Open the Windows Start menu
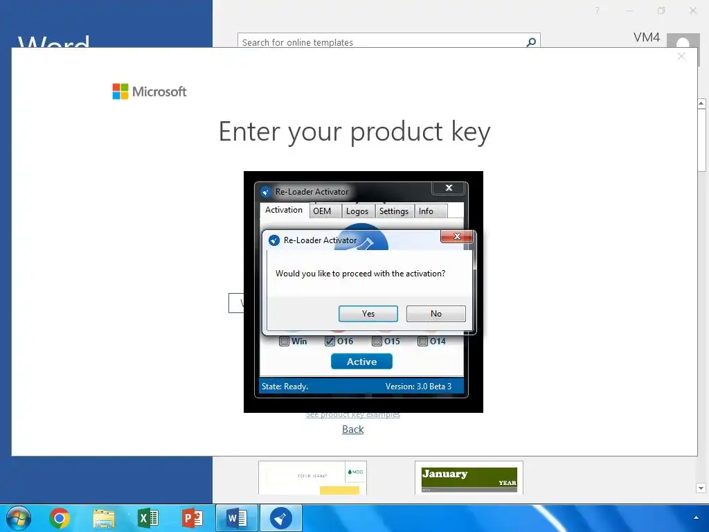The image size is (709, 532). (19, 518)
